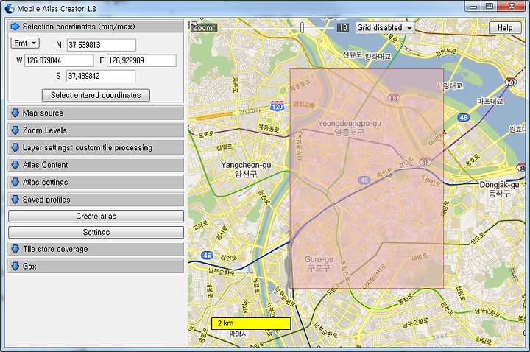The width and height of the screenshot is (530, 352).
Task: Open Zoom Levels section header
Action: (96, 130)
